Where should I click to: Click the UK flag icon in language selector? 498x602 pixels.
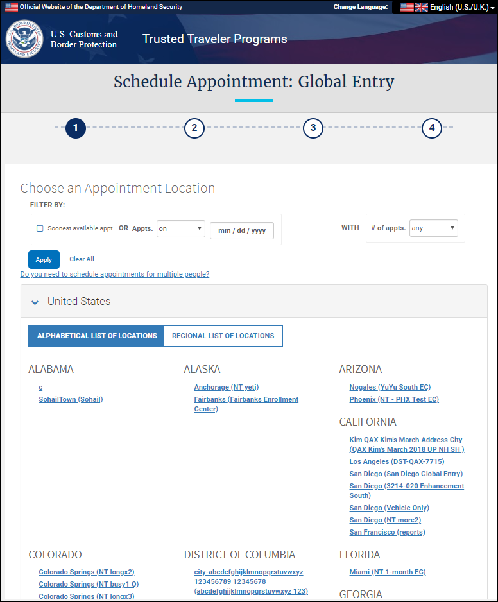(421, 7)
